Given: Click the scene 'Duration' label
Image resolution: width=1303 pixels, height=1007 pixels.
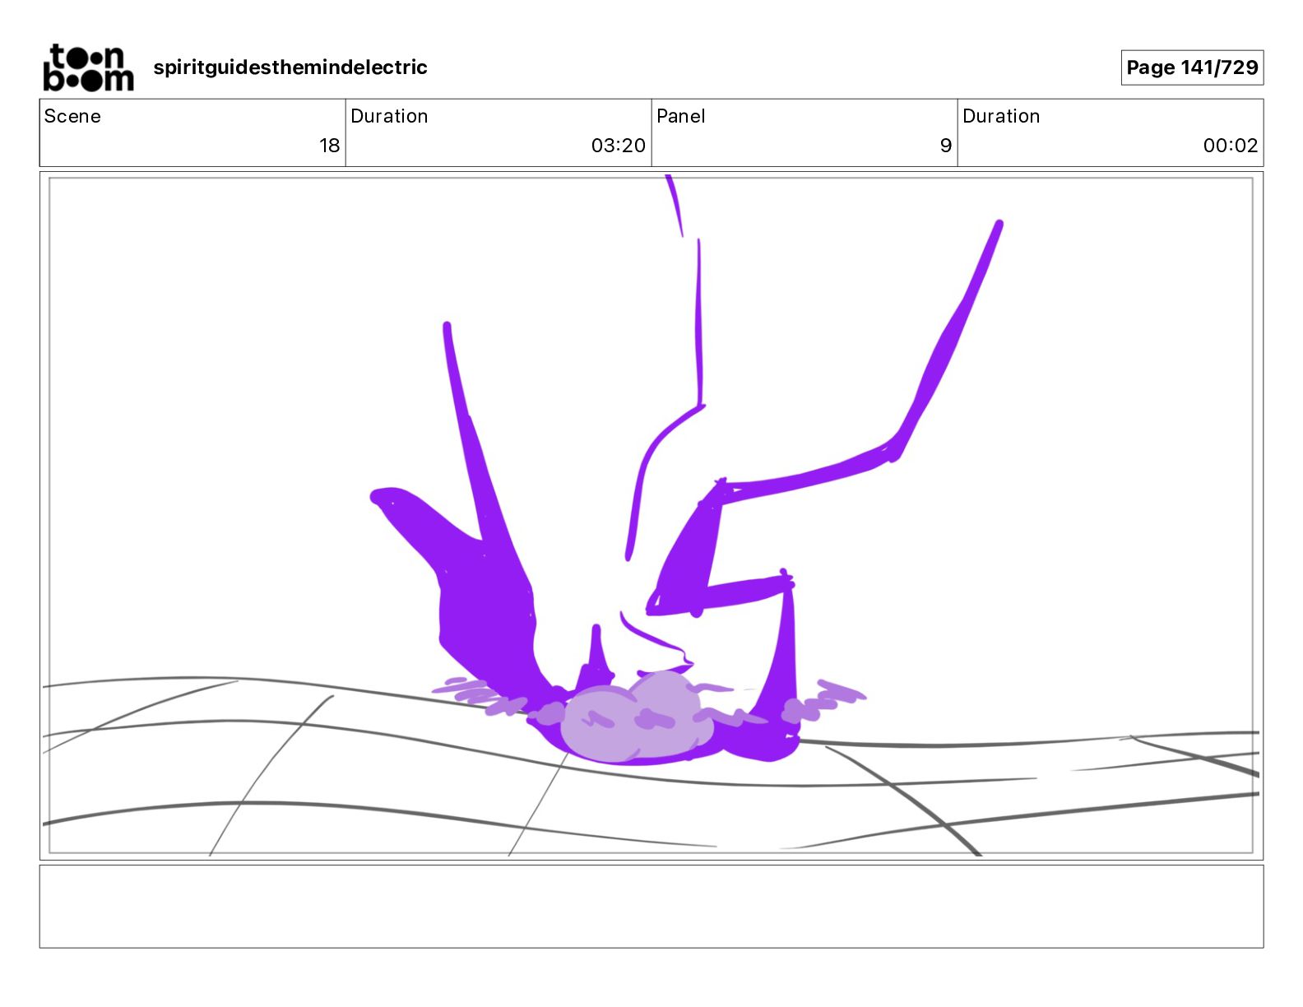Looking at the screenshot, I should tap(389, 116).
